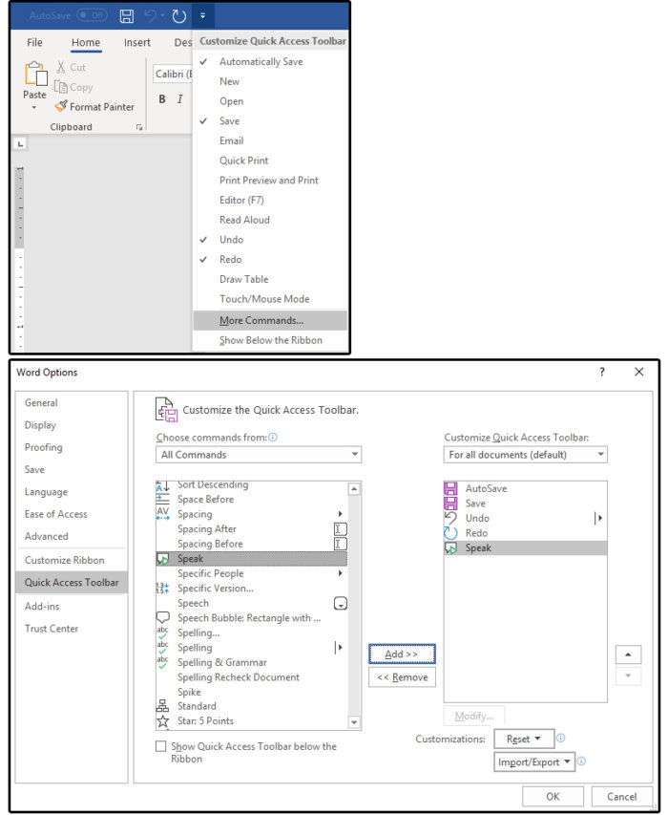Click the Undo arrow in title bar
This screenshot has height=815, width=668.
coord(151,16)
